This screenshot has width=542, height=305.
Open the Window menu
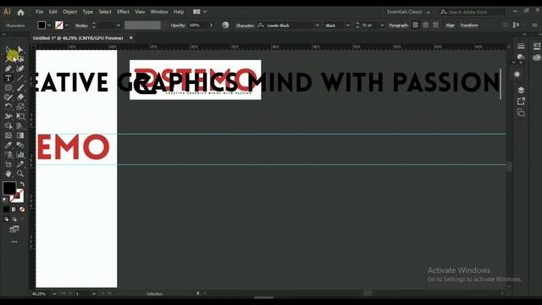tap(159, 12)
